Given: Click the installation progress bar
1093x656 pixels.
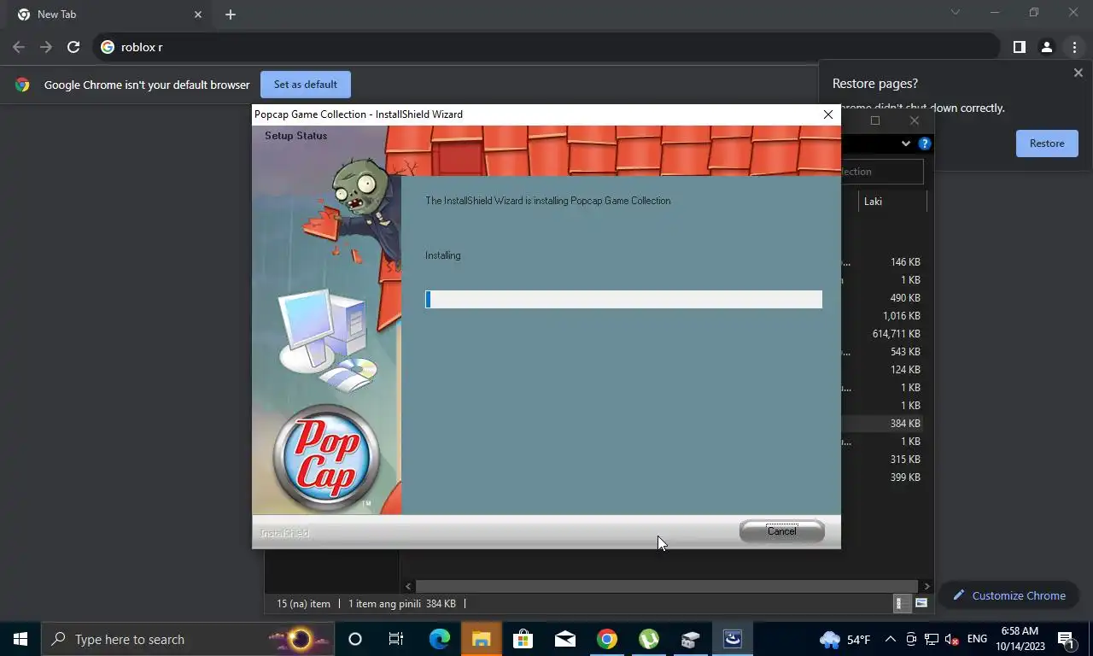Looking at the screenshot, I should [x=623, y=299].
